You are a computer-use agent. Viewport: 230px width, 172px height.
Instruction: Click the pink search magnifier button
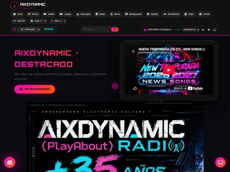[x=115, y=29]
